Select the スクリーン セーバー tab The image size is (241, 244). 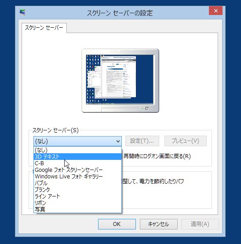[x=44, y=28]
